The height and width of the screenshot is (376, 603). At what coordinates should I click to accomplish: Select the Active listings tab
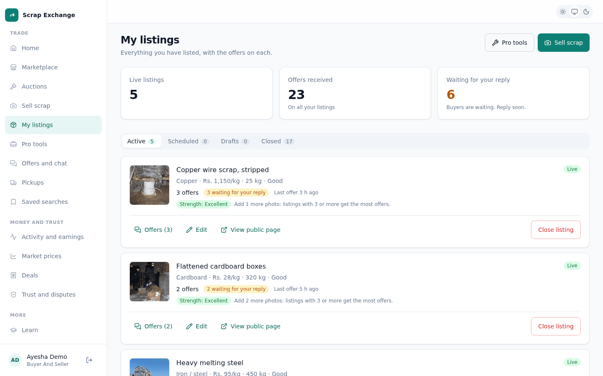142,141
